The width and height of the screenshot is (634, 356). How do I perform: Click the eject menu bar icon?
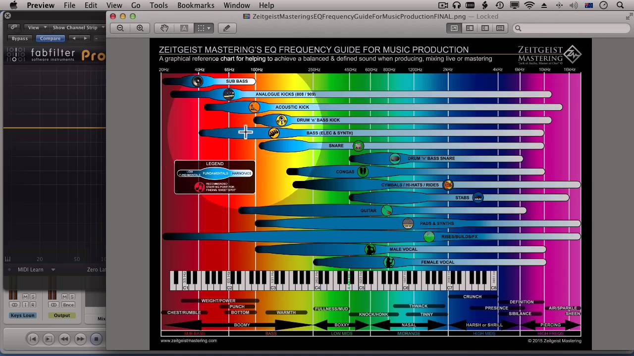click(x=544, y=5)
